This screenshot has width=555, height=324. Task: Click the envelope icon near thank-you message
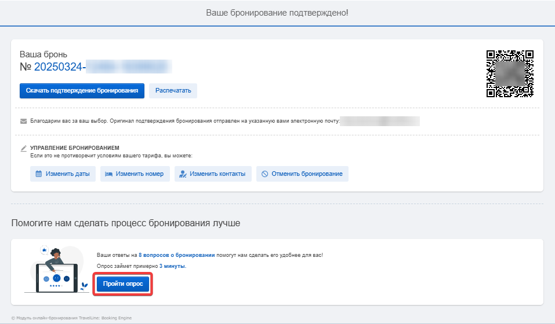[x=23, y=122]
